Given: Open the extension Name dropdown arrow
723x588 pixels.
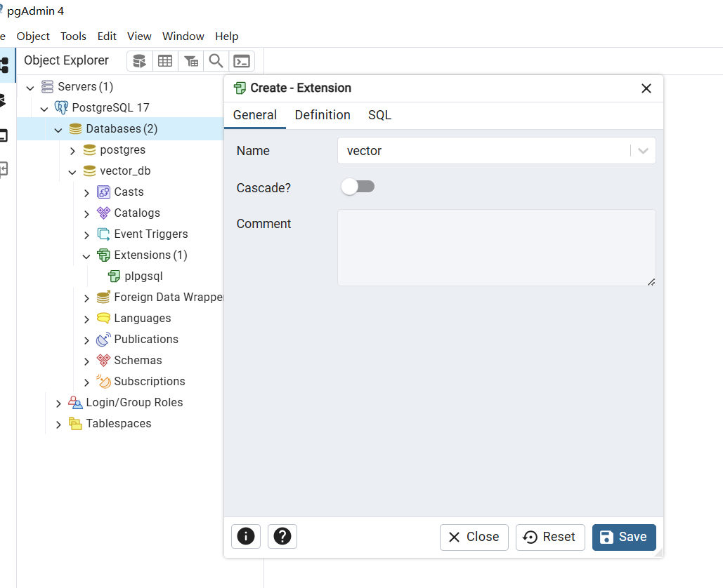Looking at the screenshot, I should pyautogui.click(x=643, y=151).
